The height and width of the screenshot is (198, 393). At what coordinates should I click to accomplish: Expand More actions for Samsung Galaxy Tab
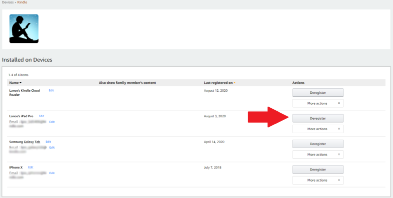(318, 155)
